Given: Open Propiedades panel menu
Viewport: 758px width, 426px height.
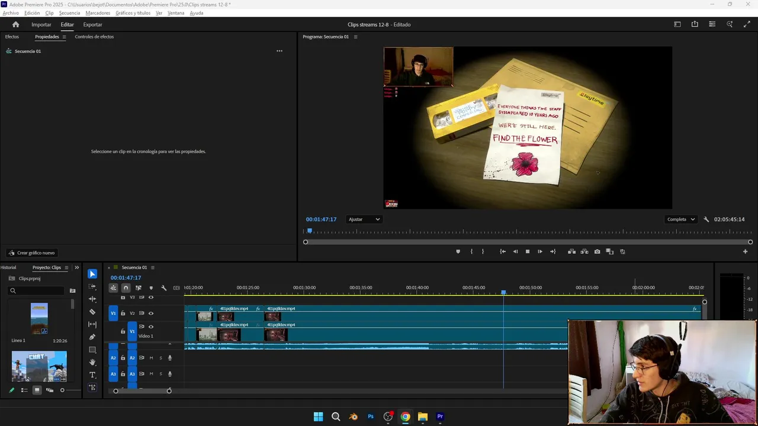Looking at the screenshot, I should coord(64,37).
